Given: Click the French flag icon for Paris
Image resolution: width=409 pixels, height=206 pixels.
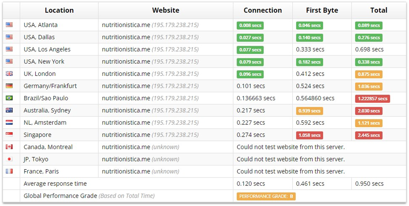Looking at the screenshot, I should click(x=9, y=171).
